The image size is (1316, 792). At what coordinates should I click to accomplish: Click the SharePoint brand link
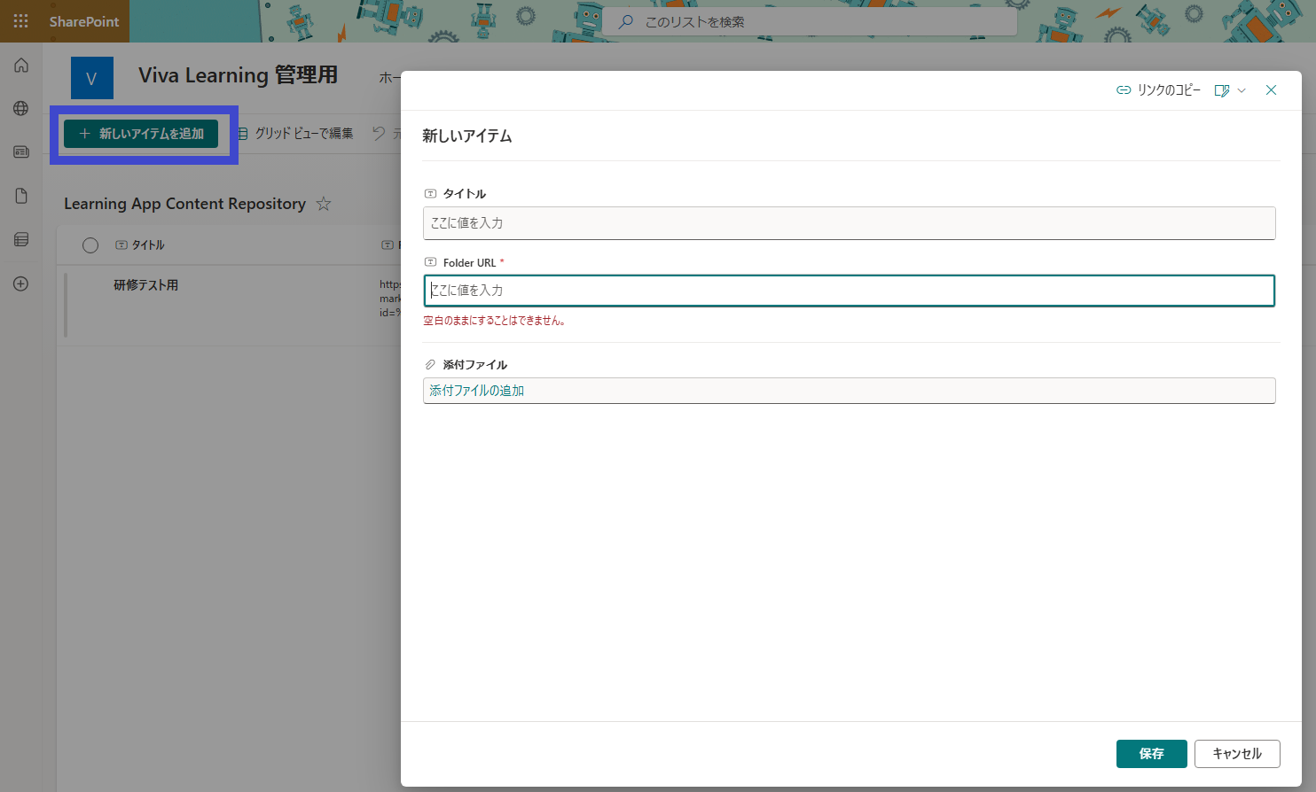click(84, 21)
